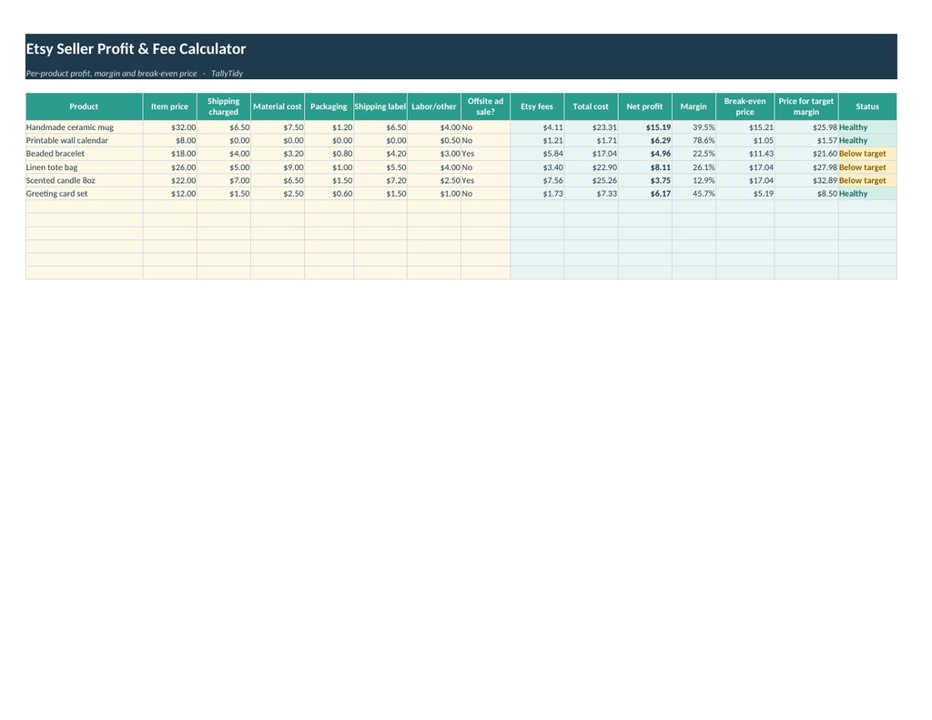Image resolution: width=932 pixels, height=720 pixels.
Task: Select the 45.7% margin cell
Action: click(x=694, y=193)
